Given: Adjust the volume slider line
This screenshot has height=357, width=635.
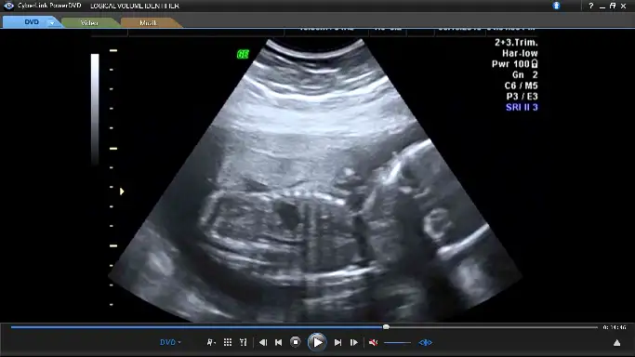Looking at the screenshot, I should 397,343.
